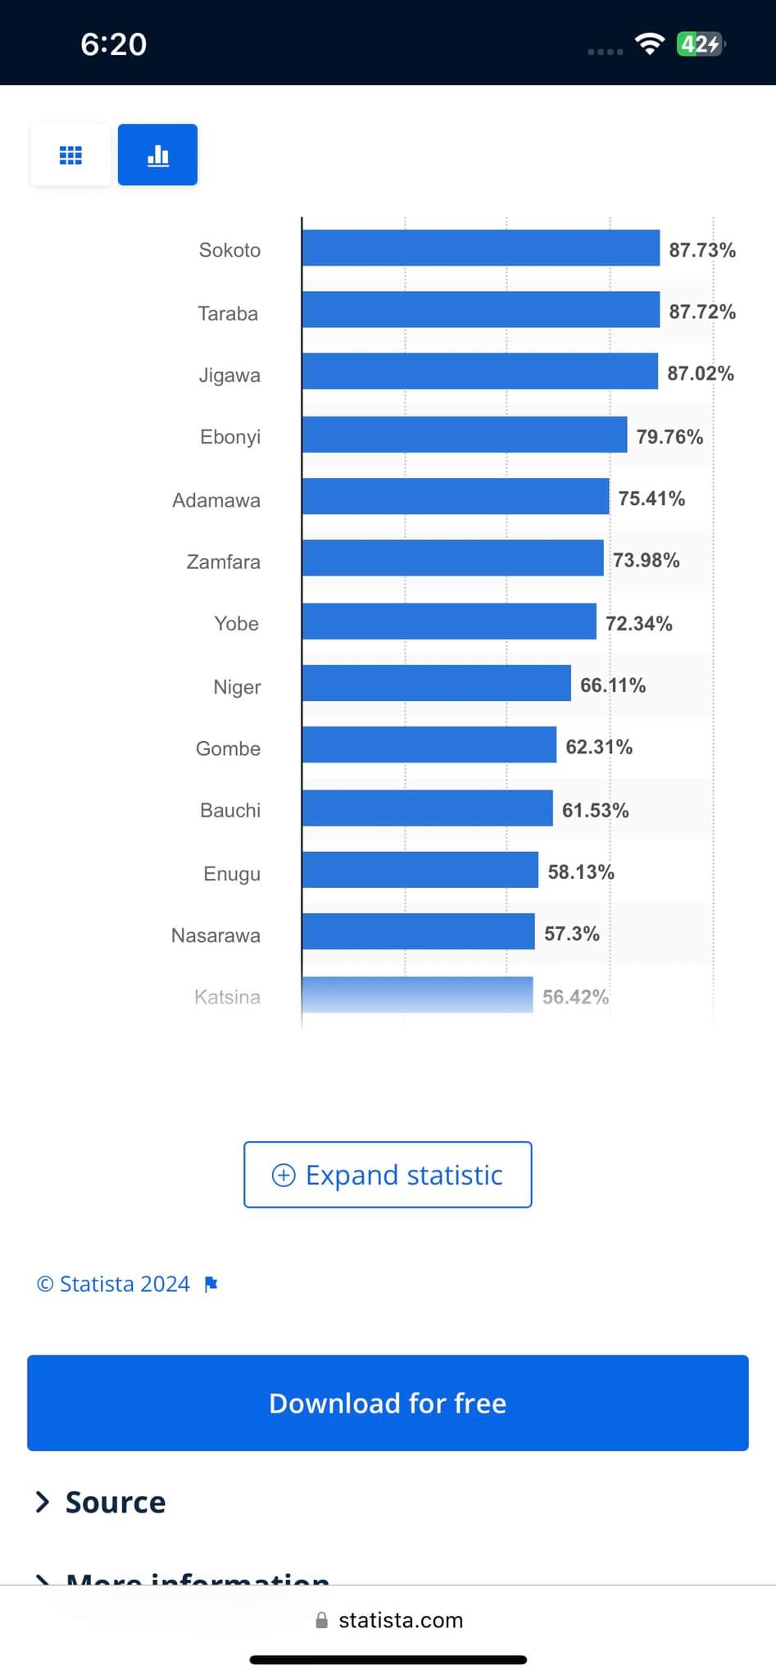Expand the More information section
This screenshot has height=1679, width=776.
(x=197, y=1576)
